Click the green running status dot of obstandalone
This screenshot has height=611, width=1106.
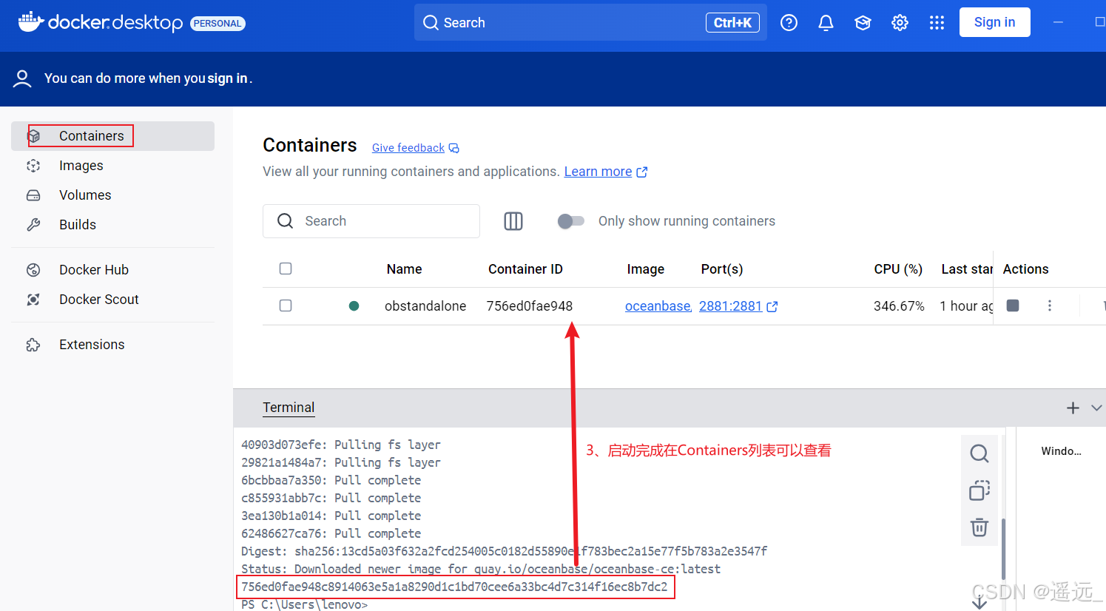(x=354, y=305)
